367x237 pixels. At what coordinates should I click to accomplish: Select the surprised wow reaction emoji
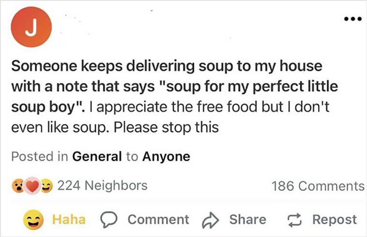[18, 186]
